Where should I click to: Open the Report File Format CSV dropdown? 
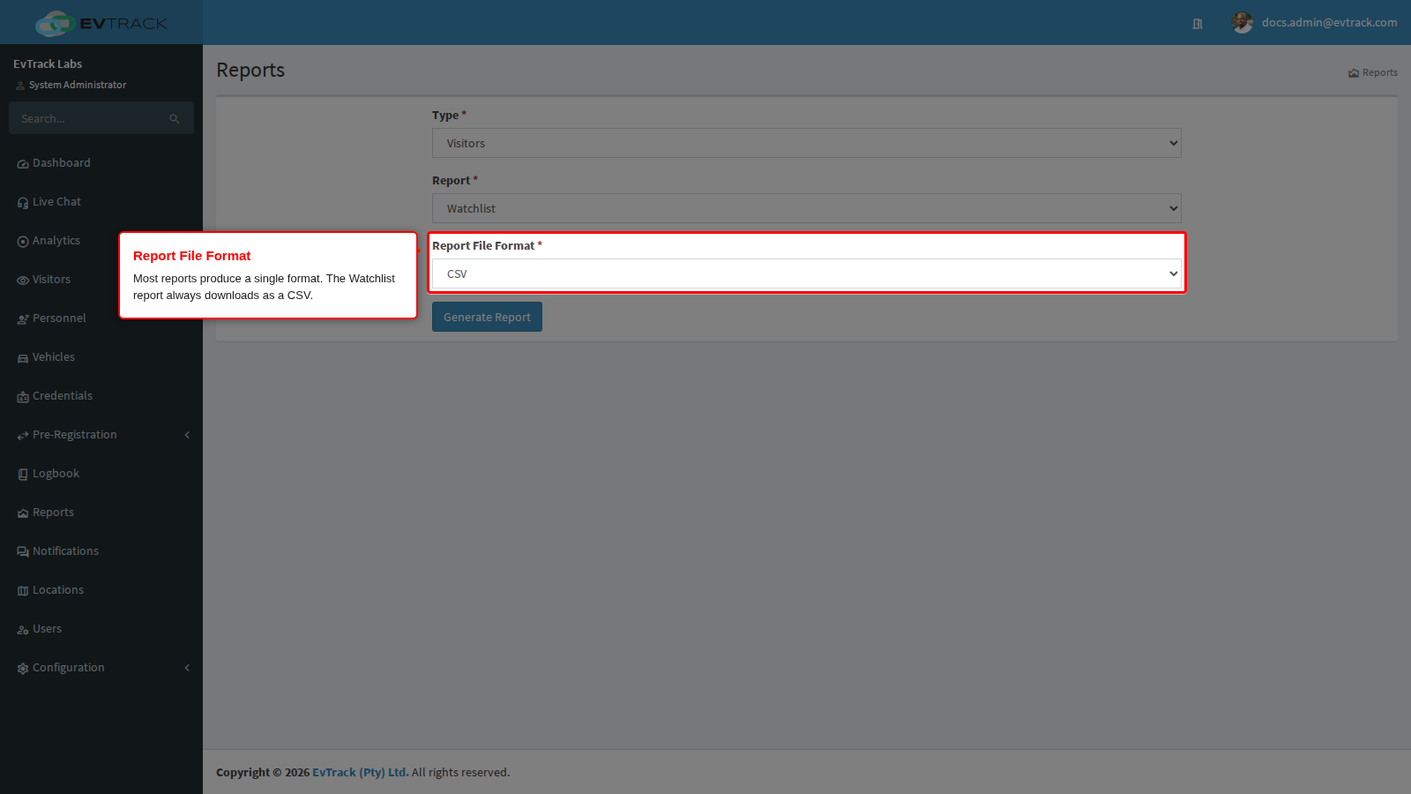tap(807, 273)
